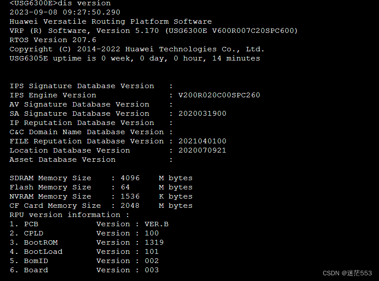Click PCB version value 'VER.B'

[157, 224]
